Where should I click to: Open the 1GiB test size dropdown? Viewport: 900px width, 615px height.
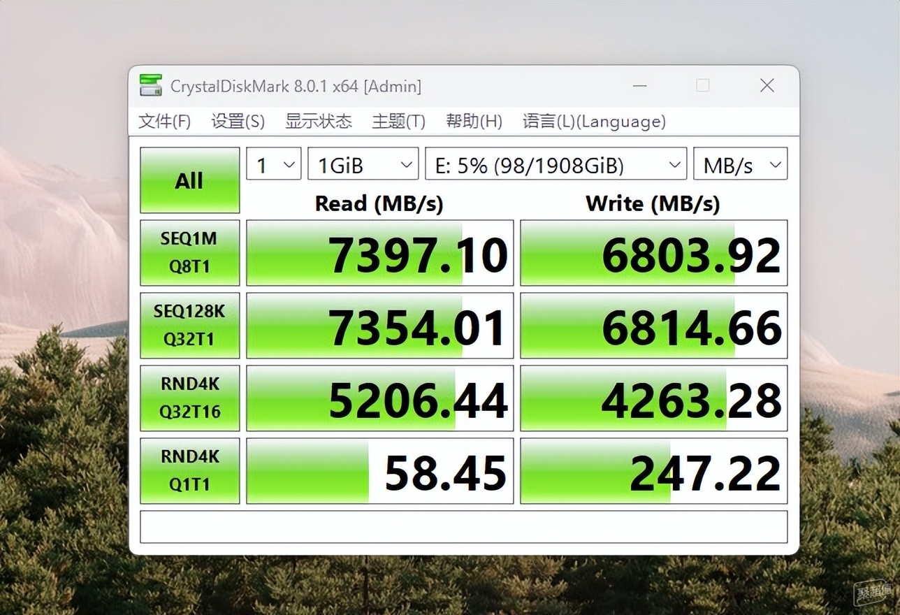point(363,164)
